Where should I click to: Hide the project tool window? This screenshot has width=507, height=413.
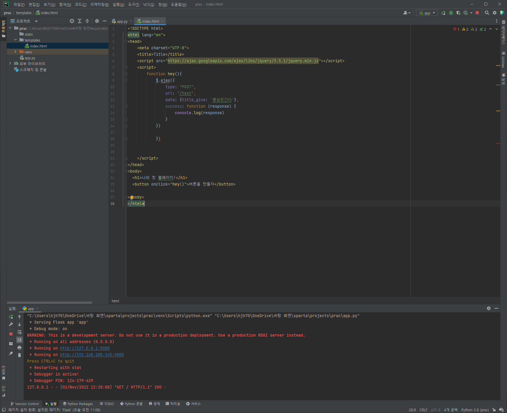point(105,21)
